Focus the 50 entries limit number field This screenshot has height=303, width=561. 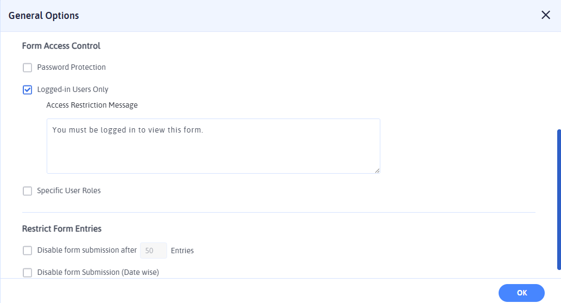pos(154,251)
